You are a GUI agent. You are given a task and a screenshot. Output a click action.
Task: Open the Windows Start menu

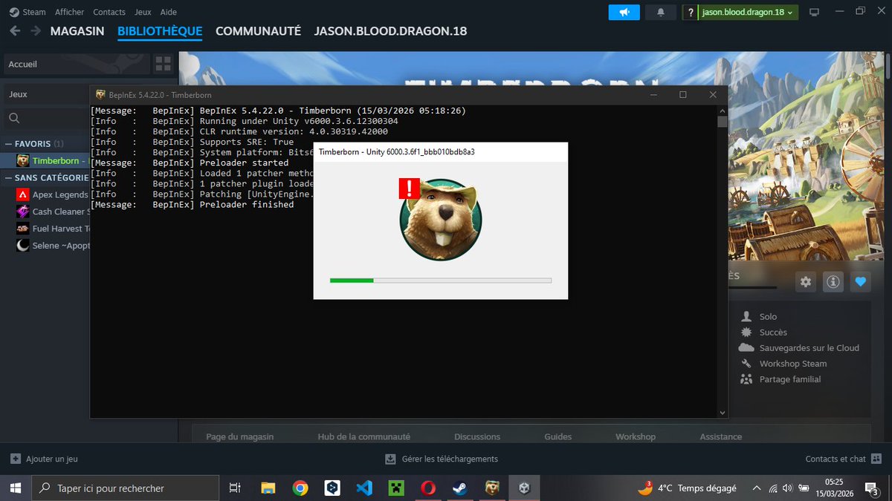pos(15,488)
